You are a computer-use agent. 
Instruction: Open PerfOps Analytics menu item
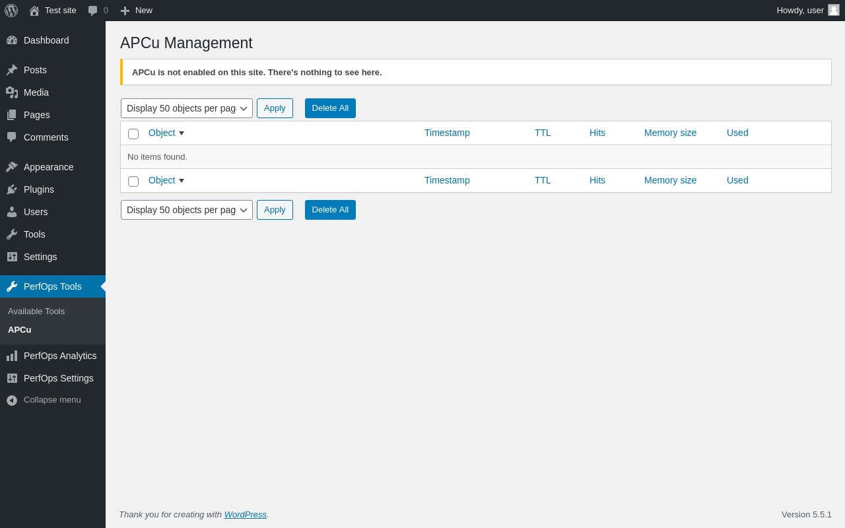(53, 356)
